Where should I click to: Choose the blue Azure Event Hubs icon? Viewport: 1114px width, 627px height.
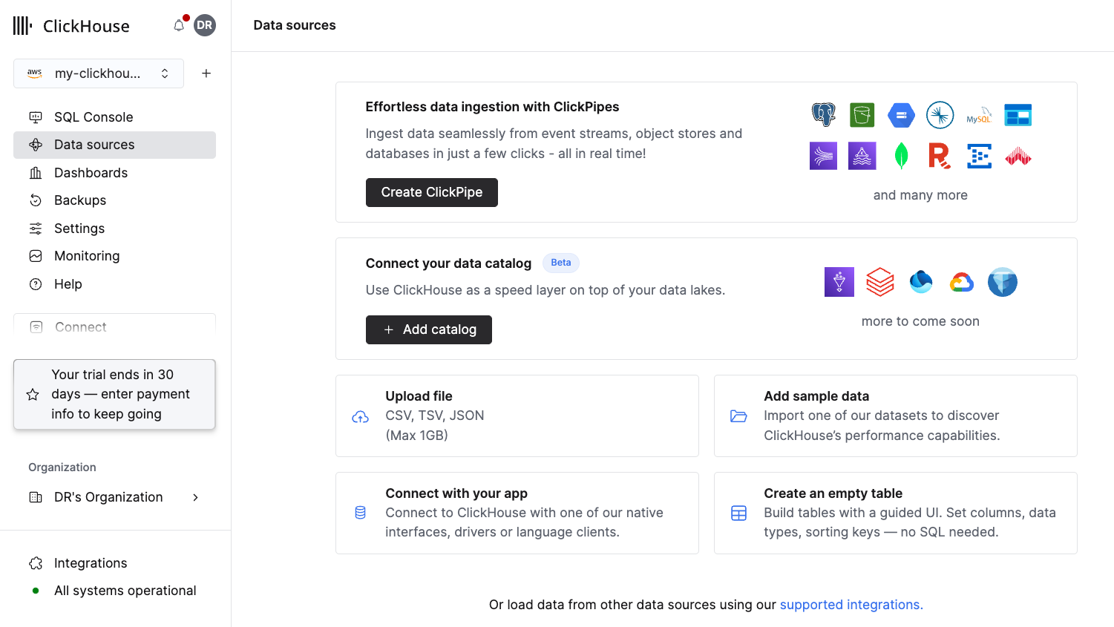(979, 156)
